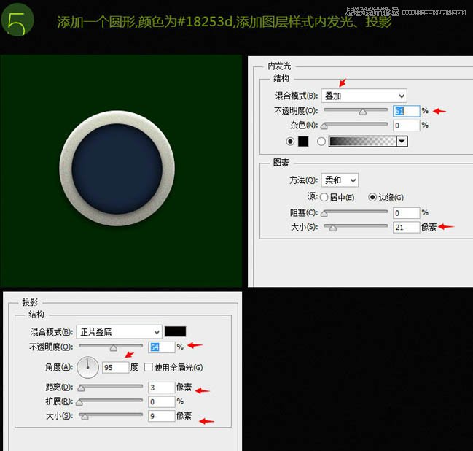Open Drop Shadow blend mode dropdown 正片叠底
473x451 pixels.
pyautogui.click(x=119, y=332)
